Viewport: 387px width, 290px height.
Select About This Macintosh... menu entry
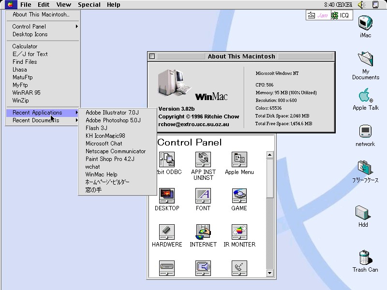click(41, 14)
